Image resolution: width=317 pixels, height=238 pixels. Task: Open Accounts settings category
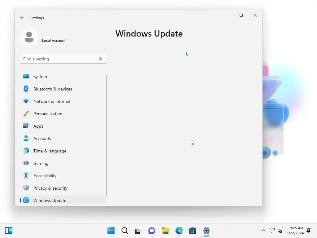(x=63, y=139)
